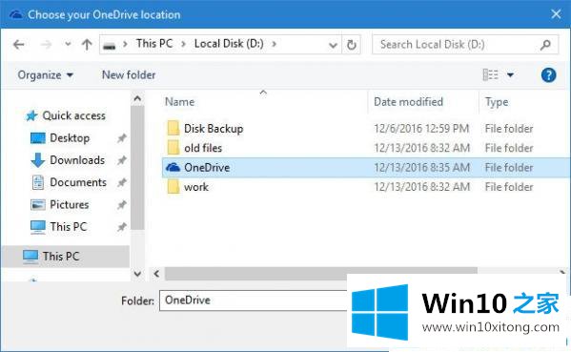Refresh the Local Disk (D:) listing

pyautogui.click(x=352, y=45)
